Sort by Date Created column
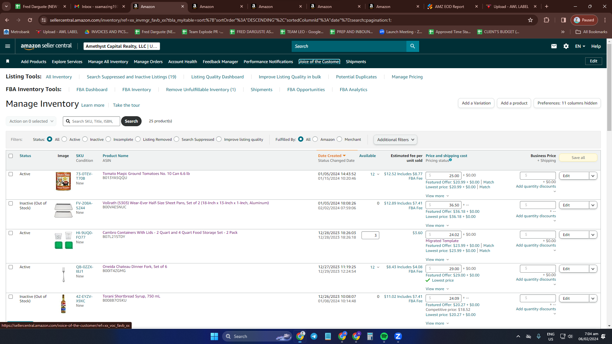Viewport: 612px width, 344px height. (x=332, y=156)
